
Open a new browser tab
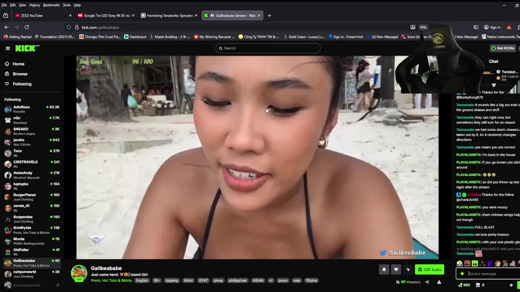click(269, 15)
